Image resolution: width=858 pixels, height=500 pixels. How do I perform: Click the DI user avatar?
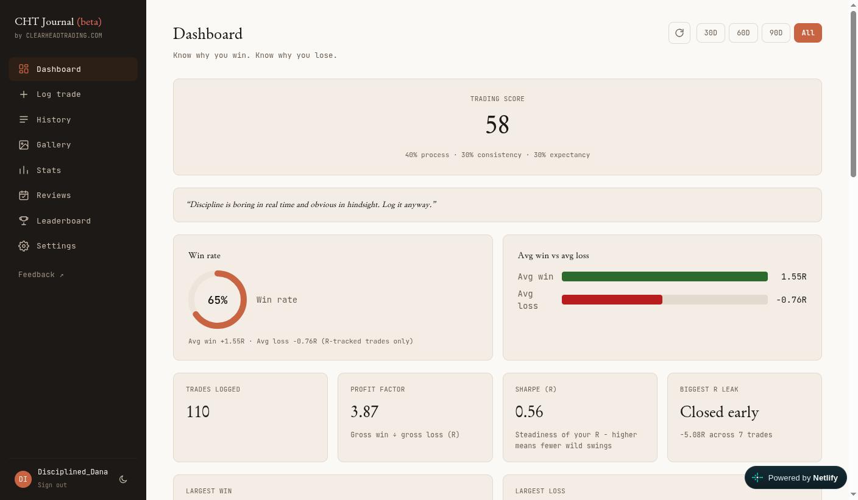pyautogui.click(x=23, y=479)
